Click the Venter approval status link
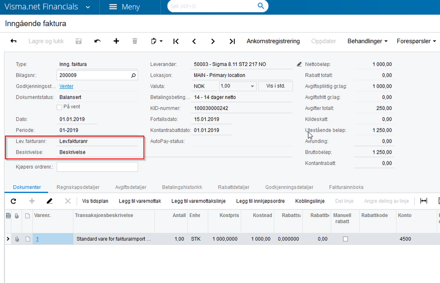Image resolution: width=440 pixels, height=283 pixels. (67, 86)
